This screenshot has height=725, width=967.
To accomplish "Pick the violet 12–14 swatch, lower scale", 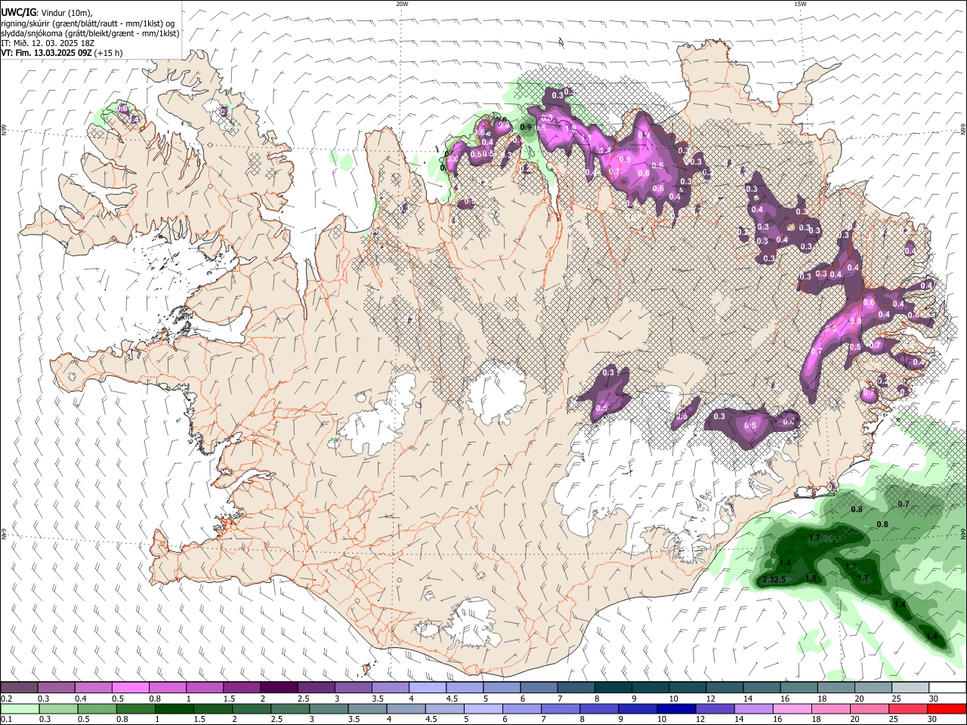I will (714, 708).
